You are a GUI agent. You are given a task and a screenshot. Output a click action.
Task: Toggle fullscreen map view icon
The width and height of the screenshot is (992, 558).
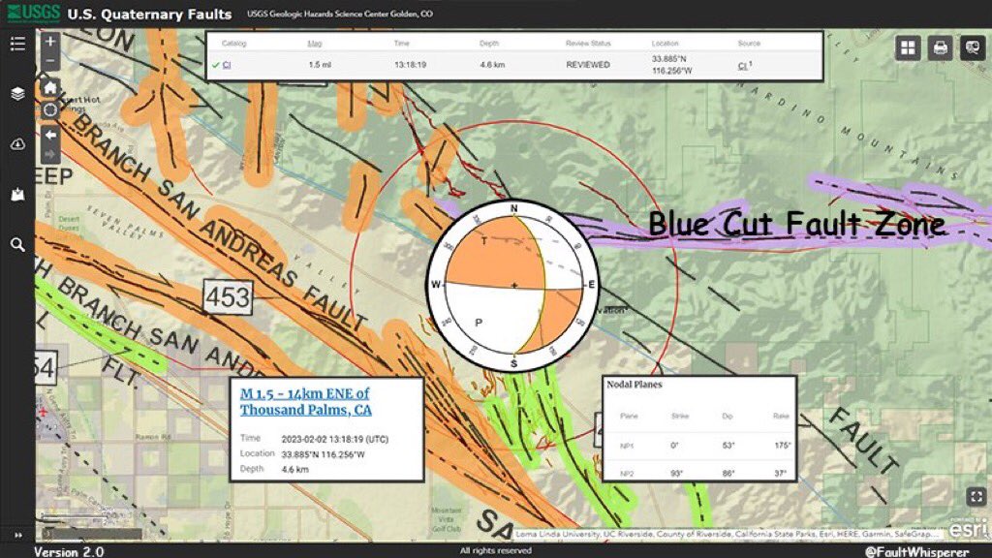pyautogui.click(x=976, y=497)
